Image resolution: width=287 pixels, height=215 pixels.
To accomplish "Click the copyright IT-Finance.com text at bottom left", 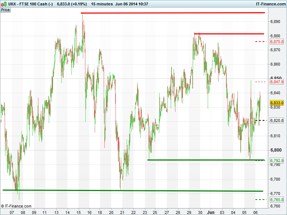I will pyautogui.click(x=16, y=206).
